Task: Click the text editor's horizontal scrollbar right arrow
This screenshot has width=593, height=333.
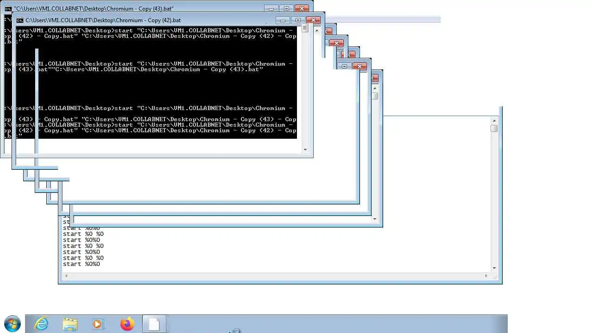Action: tap(486, 276)
